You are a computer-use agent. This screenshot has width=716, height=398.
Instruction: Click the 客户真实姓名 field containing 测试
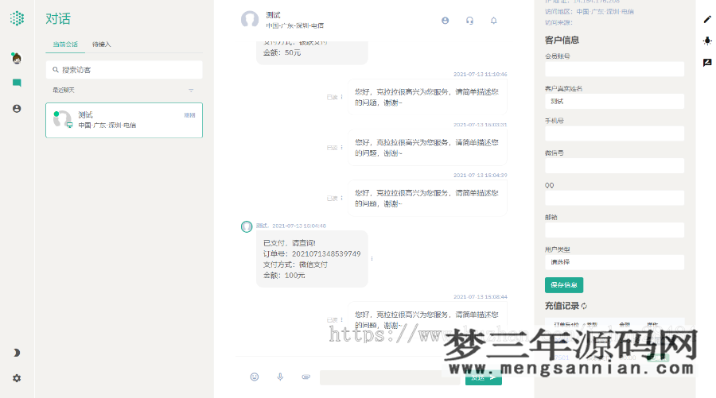point(615,101)
